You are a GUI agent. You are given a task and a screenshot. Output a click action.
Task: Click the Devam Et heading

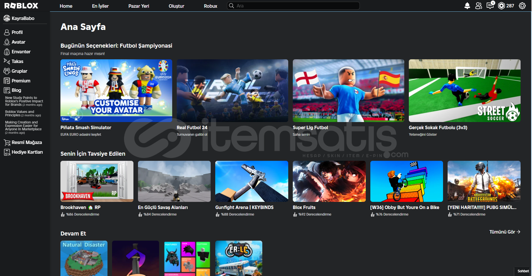click(x=73, y=234)
